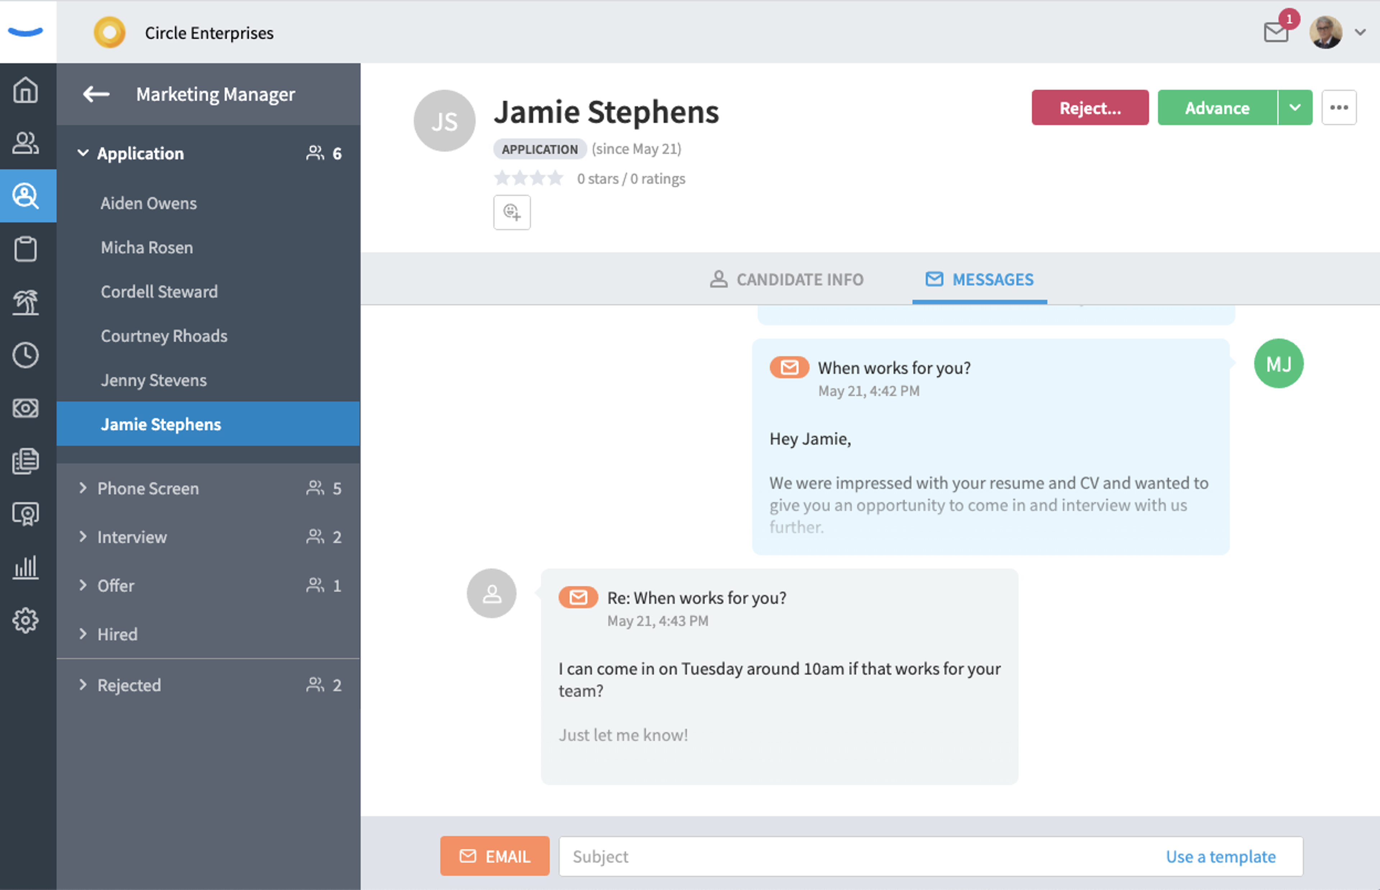
Task: Open the Advance button dropdown arrow
Action: [x=1295, y=107]
